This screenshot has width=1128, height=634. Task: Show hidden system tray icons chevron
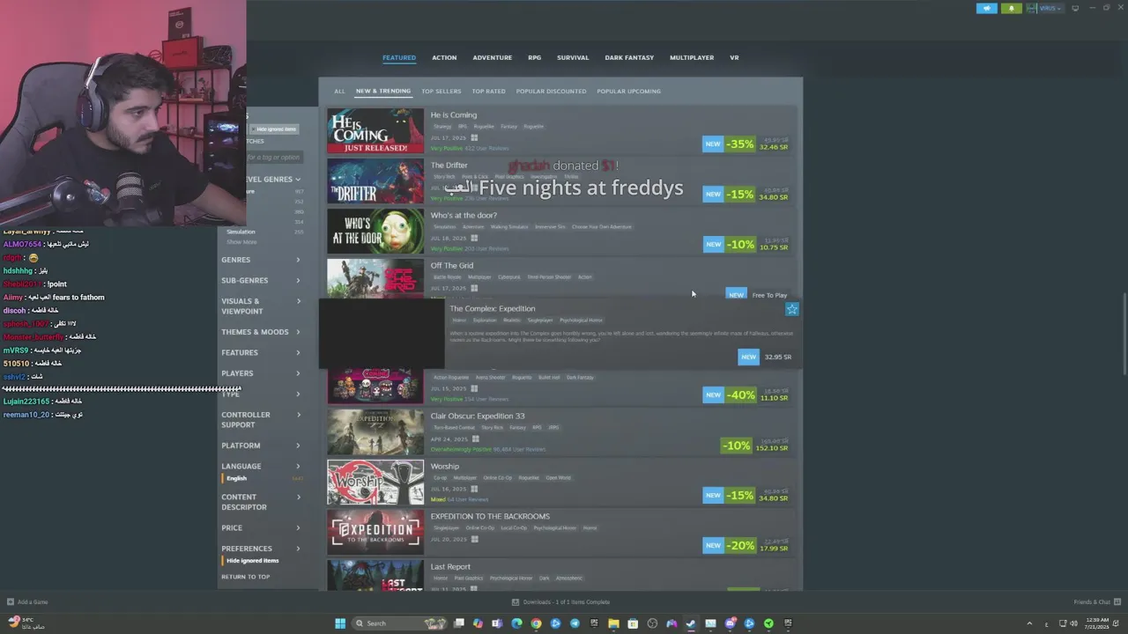click(1029, 623)
